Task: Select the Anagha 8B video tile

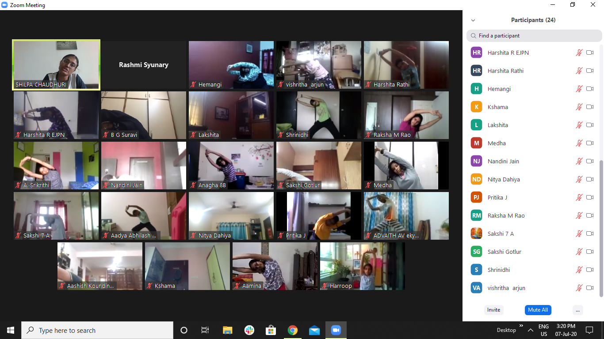Action: (x=231, y=166)
